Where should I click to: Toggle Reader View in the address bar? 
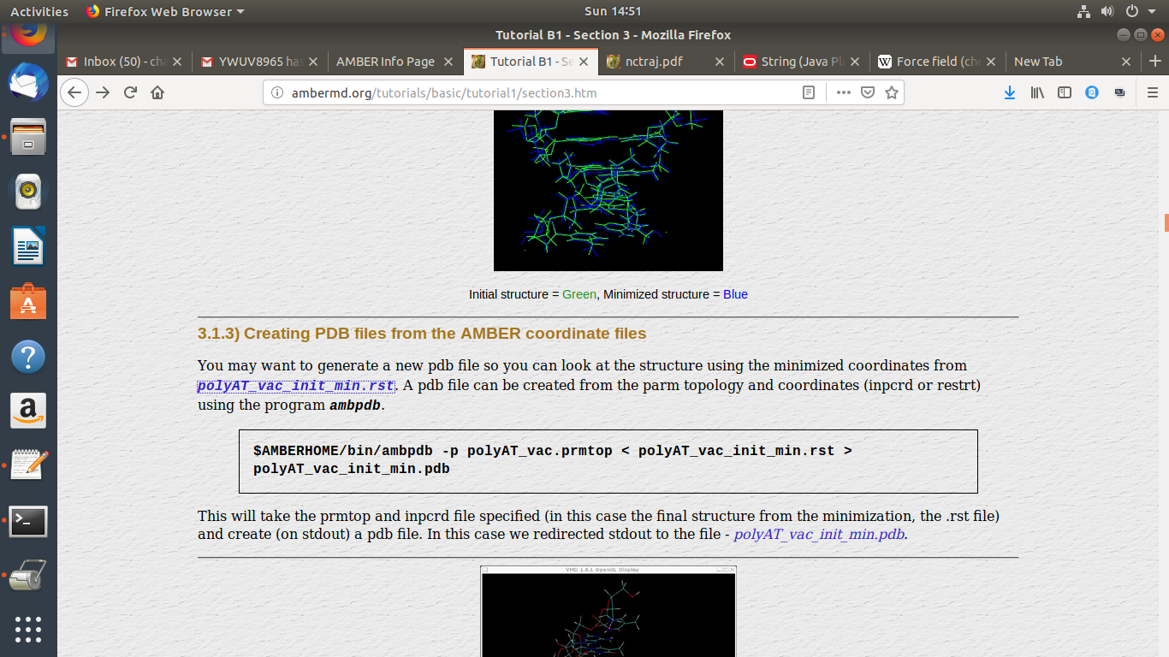tap(808, 92)
